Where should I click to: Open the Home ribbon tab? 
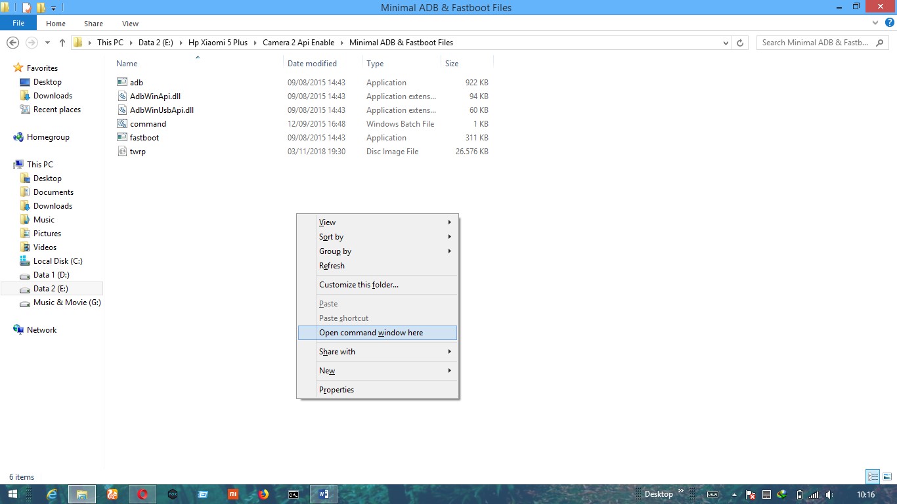click(x=56, y=24)
